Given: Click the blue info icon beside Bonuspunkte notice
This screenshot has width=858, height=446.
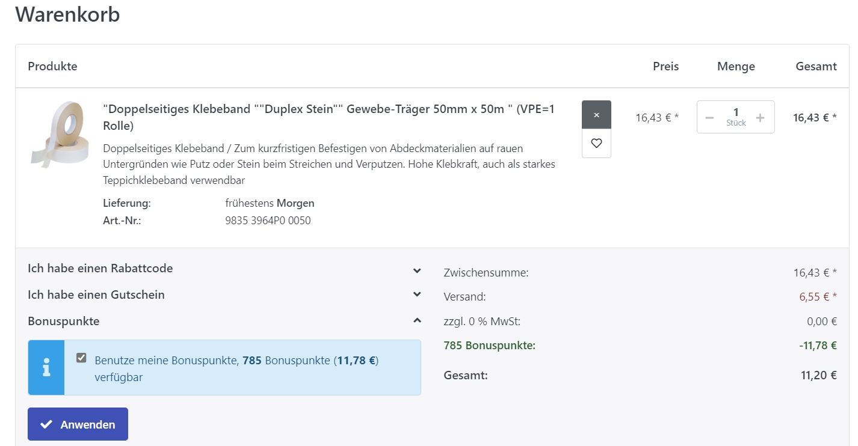Looking at the screenshot, I should click(x=46, y=367).
